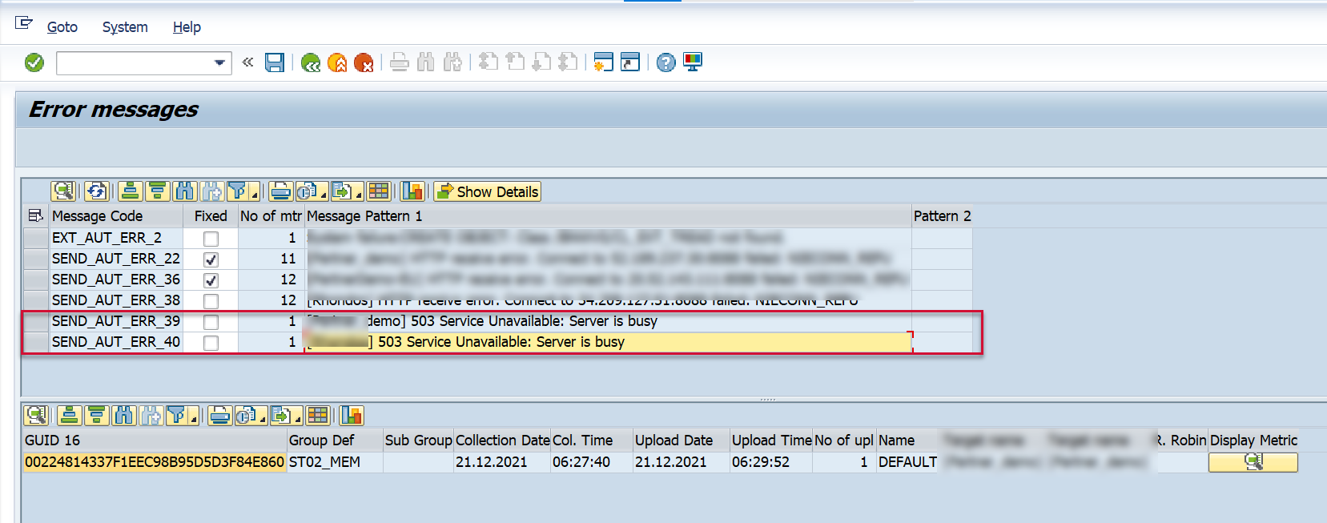Click the green checkmark Enter icon

(x=34, y=62)
